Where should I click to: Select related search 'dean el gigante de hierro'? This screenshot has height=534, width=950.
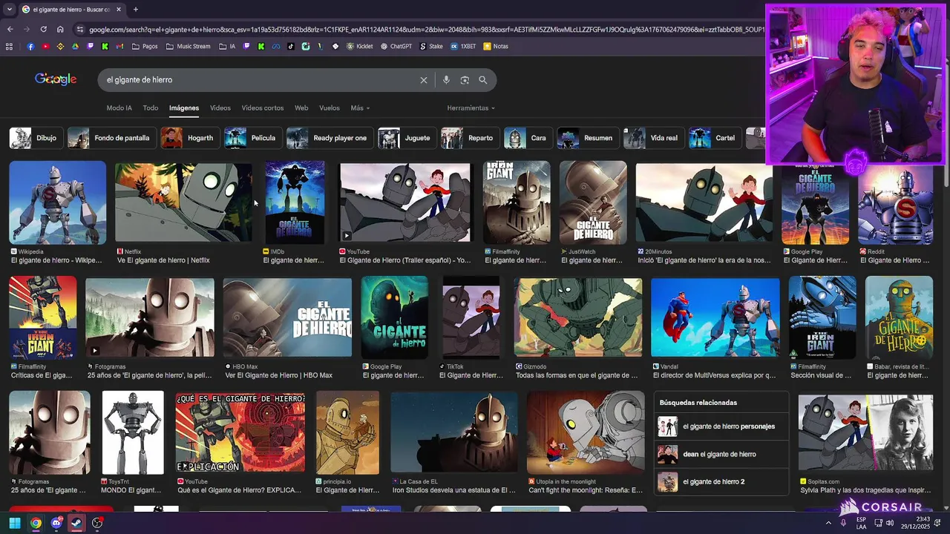pyautogui.click(x=721, y=454)
